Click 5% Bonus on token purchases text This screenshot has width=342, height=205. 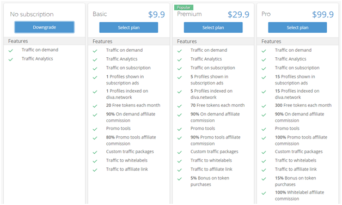pos(210,181)
